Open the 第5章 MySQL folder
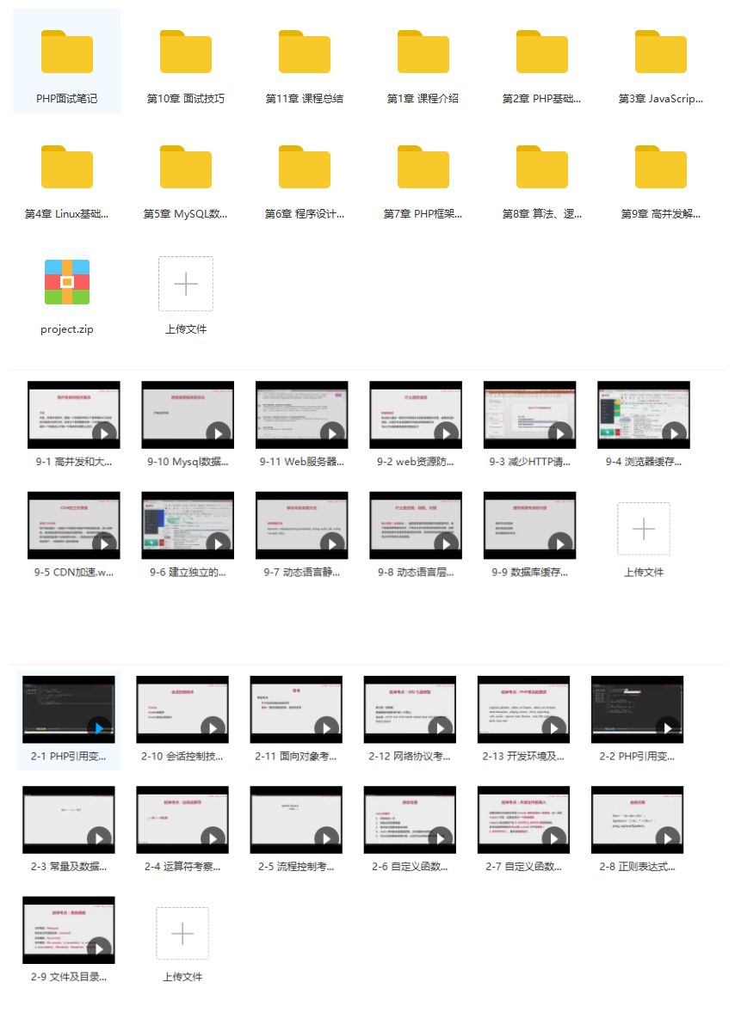735x1031 pixels. [186, 167]
